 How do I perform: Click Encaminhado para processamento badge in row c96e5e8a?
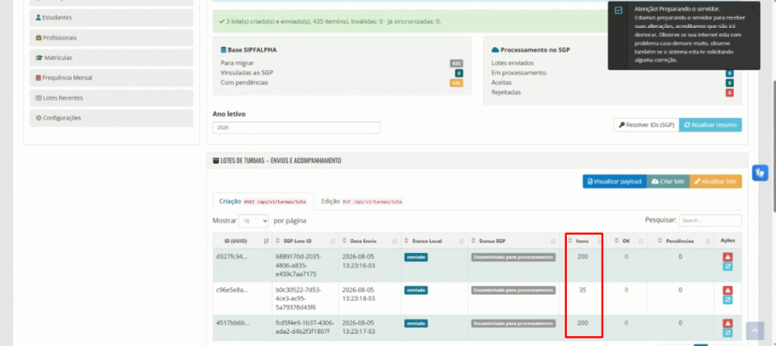pos(513,290)
